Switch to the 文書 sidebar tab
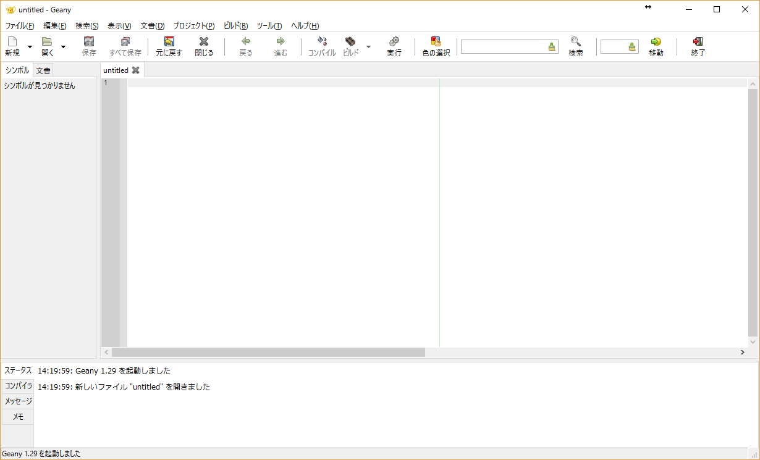This screenshot has width=760, height=460. click(43, 70)
